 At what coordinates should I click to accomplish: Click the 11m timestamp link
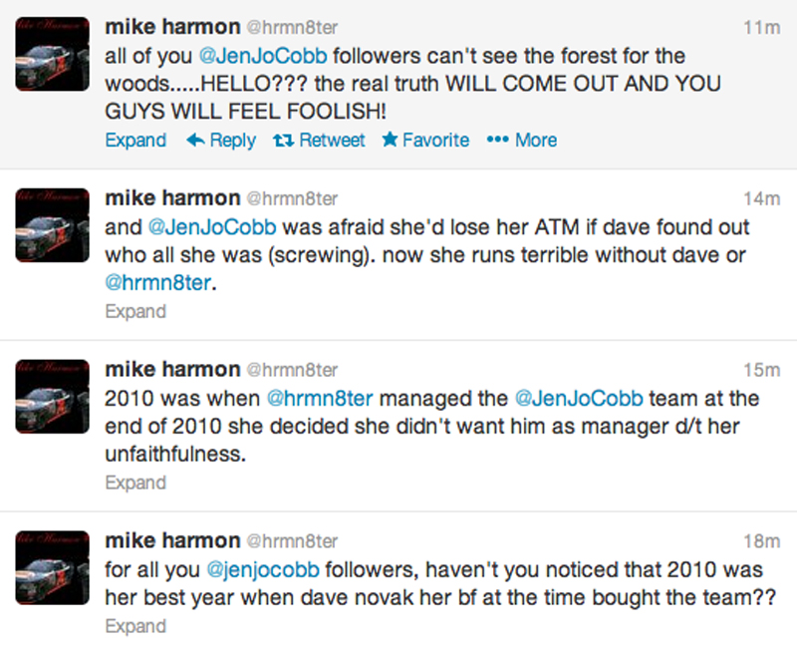(x=762, y=28)
